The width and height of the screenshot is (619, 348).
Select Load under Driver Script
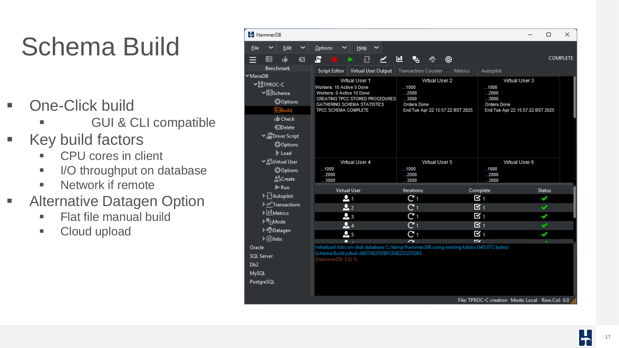[x=283, y=153]
